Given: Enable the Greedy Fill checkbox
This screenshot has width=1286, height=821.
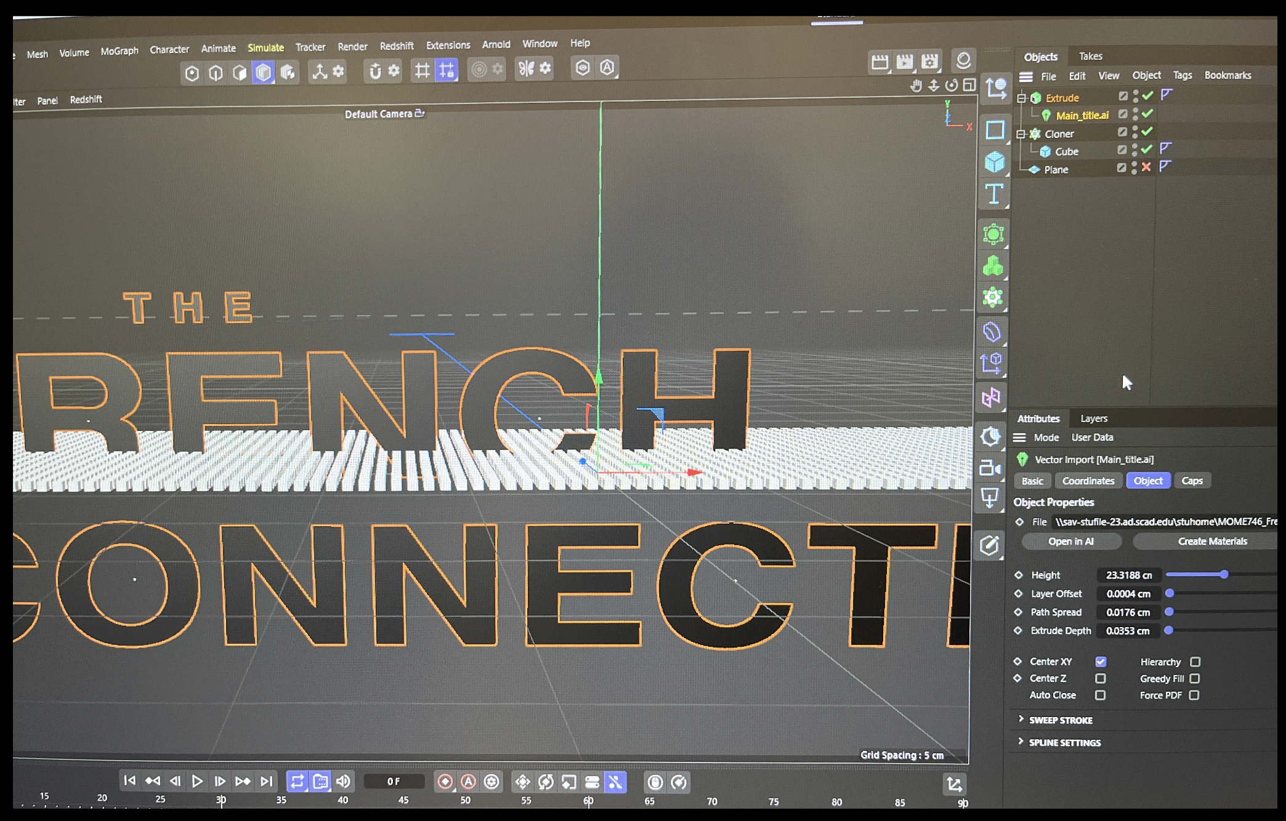Looking at the screenshot, I should (1194, 678).
